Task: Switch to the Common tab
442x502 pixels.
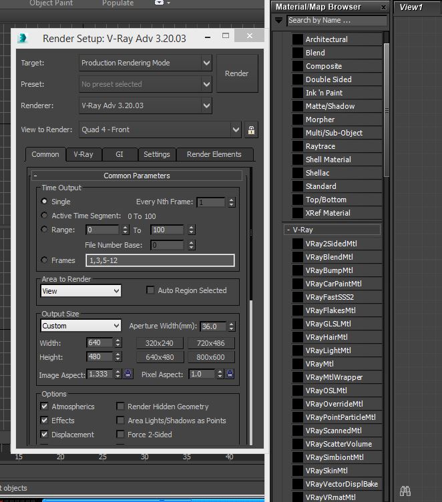Action: 45,154
